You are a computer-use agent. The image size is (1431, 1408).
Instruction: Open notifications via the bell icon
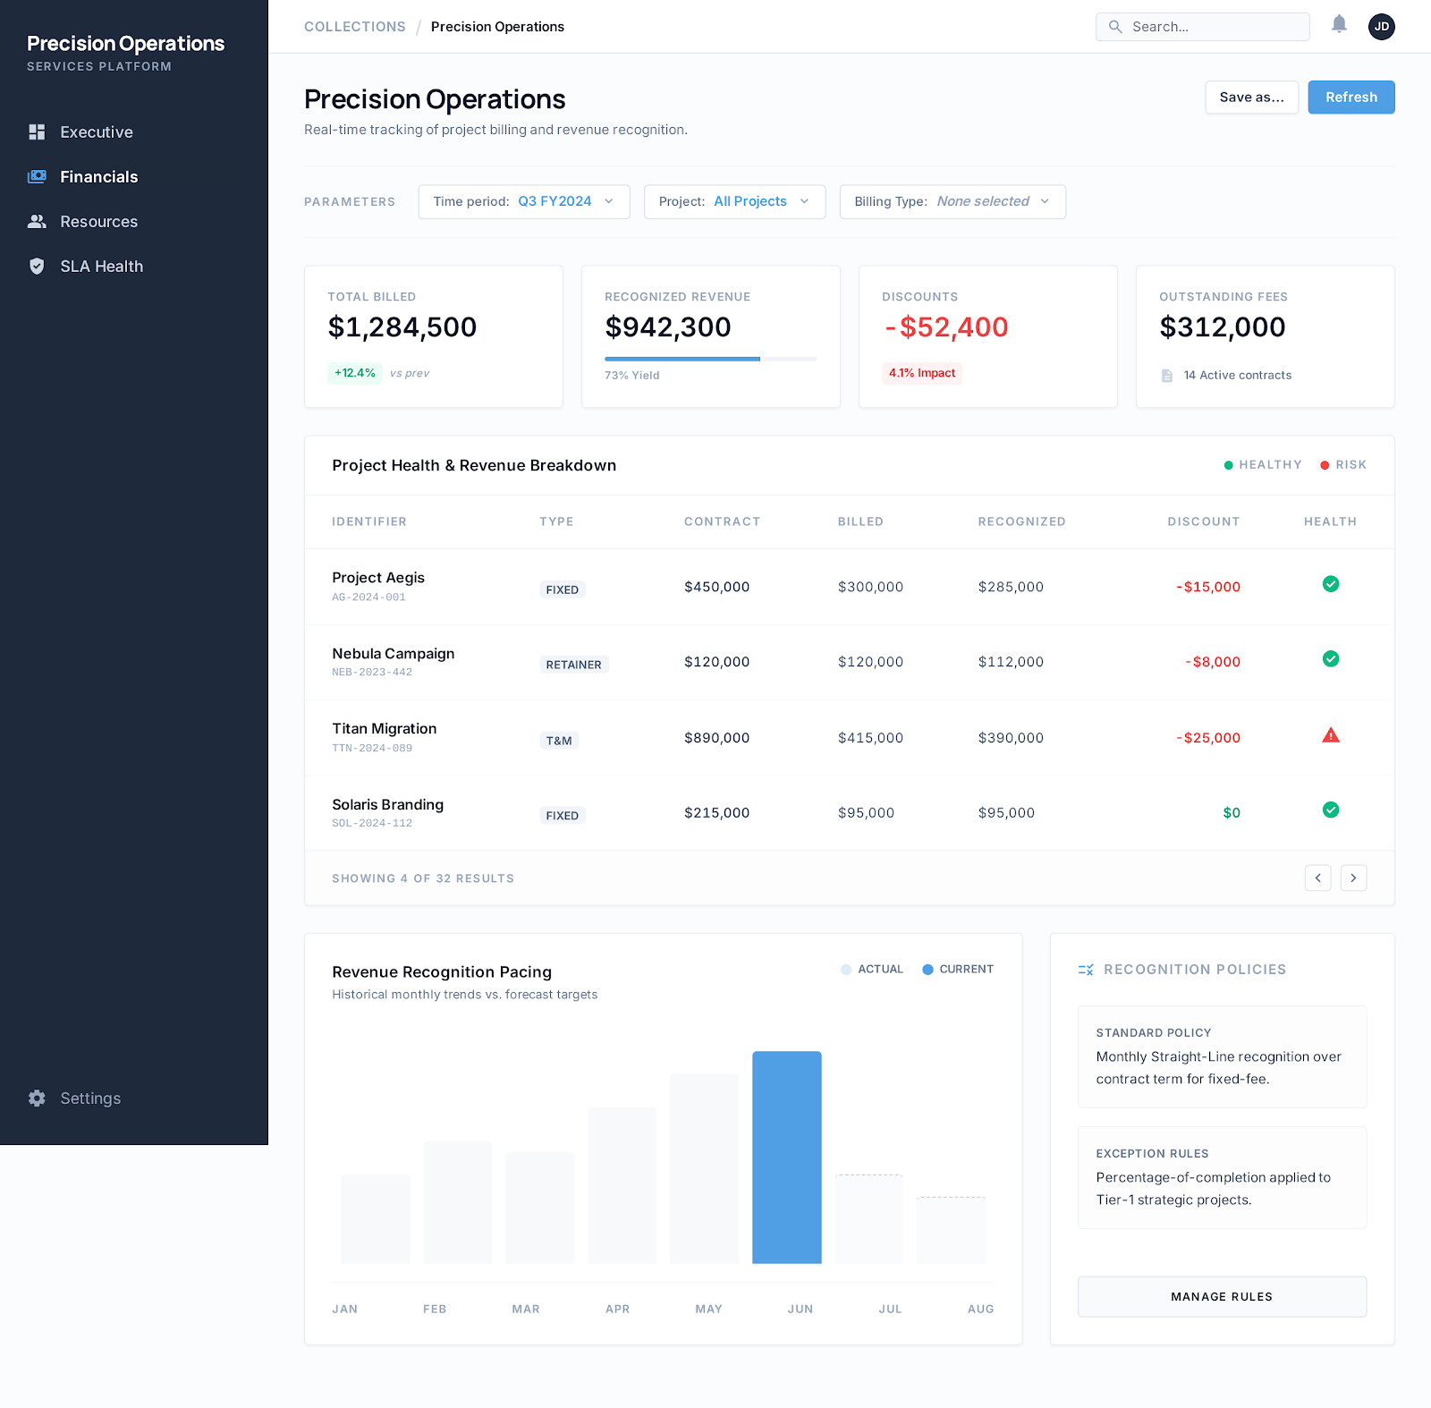[x=1339, y=25]
